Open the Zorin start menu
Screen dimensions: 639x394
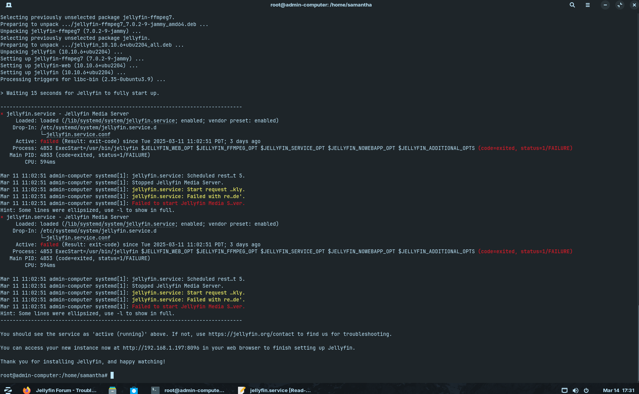pyautogui.click(x=8, y=390)
